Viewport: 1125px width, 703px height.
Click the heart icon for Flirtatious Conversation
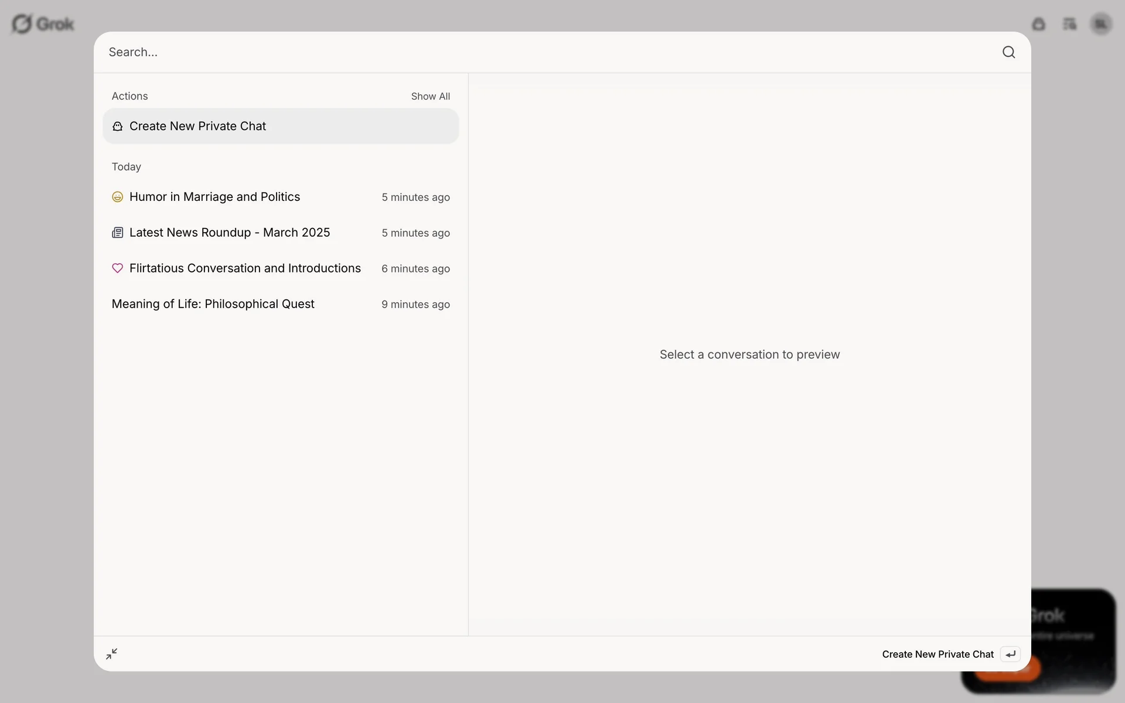[x=117, y=268]
